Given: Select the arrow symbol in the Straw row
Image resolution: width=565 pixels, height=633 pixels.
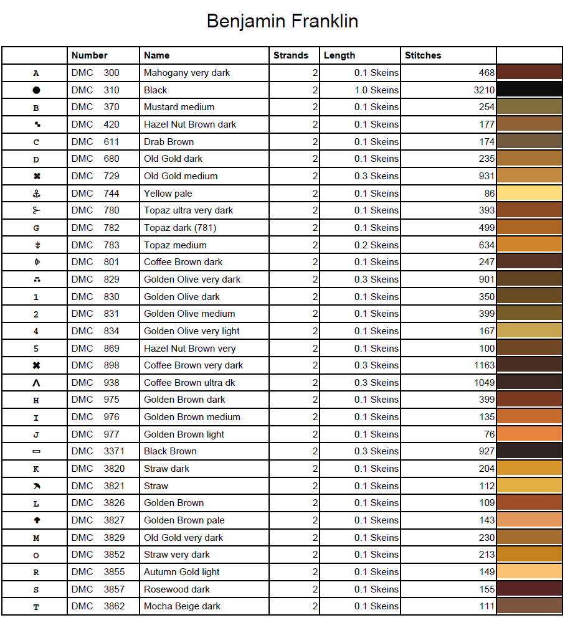Looking at the screenshot, I should [36, 485].
